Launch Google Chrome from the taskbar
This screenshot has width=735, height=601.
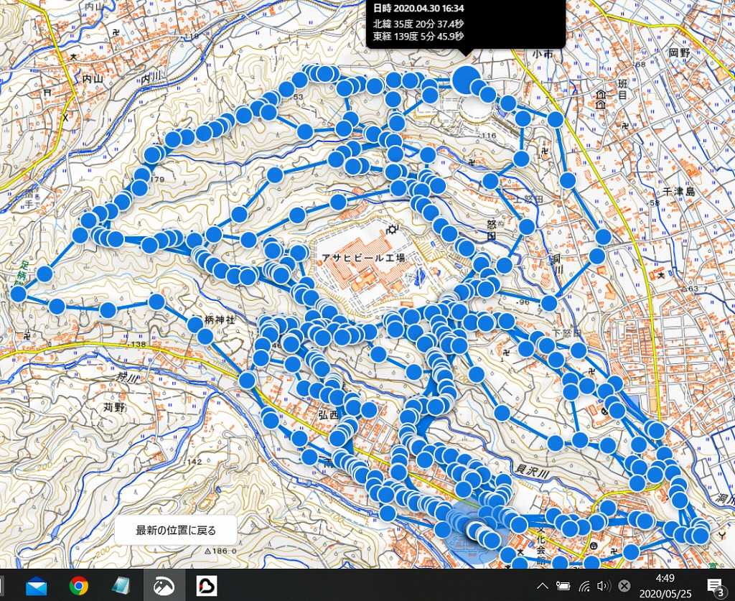[79, 586]
